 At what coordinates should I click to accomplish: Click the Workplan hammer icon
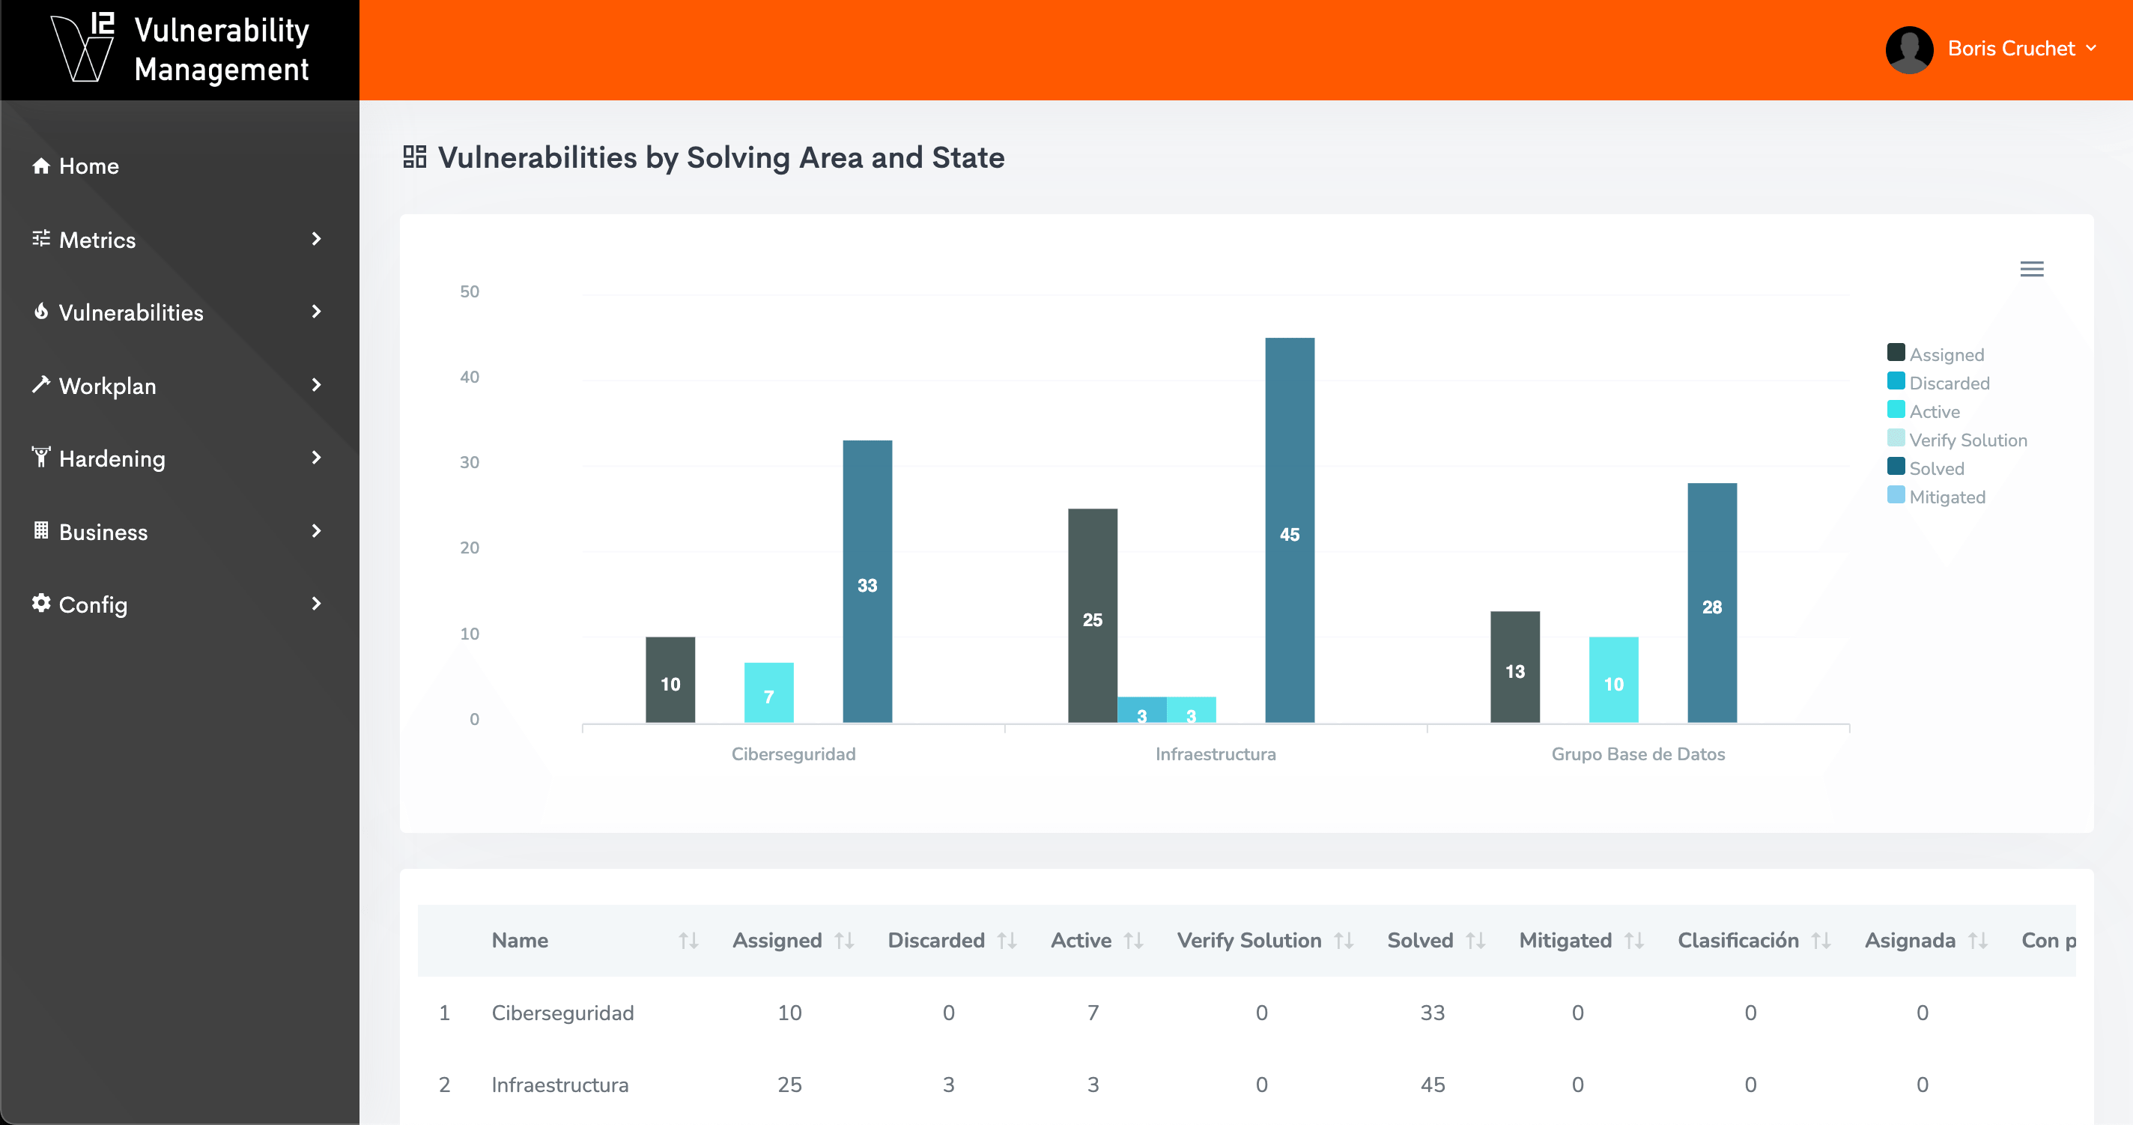(x=40, y=385)
